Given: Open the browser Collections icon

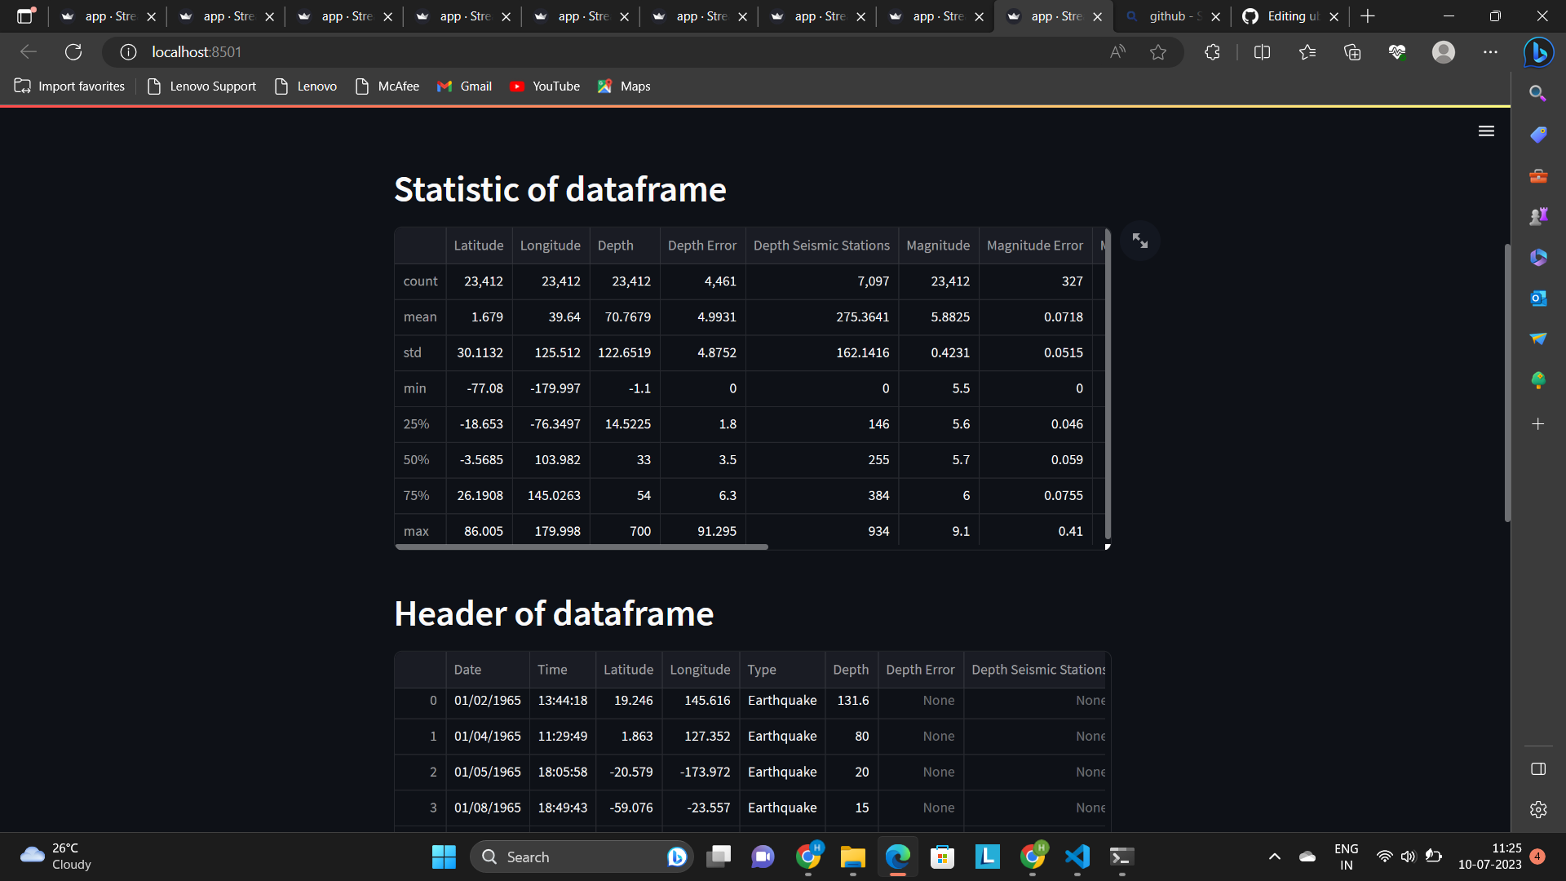Looking at the screenshot, I should (1352, 52).
